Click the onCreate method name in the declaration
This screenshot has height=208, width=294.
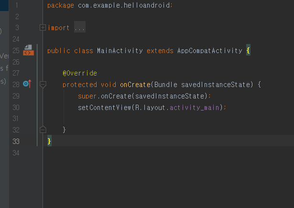(x=135, y=85)
